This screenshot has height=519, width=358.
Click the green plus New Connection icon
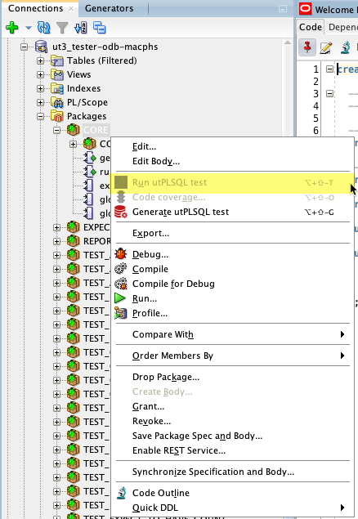pyautogui.click(x=12, y=28)
